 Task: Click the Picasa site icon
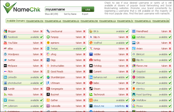pyautogui.click(x=134, y=106)
